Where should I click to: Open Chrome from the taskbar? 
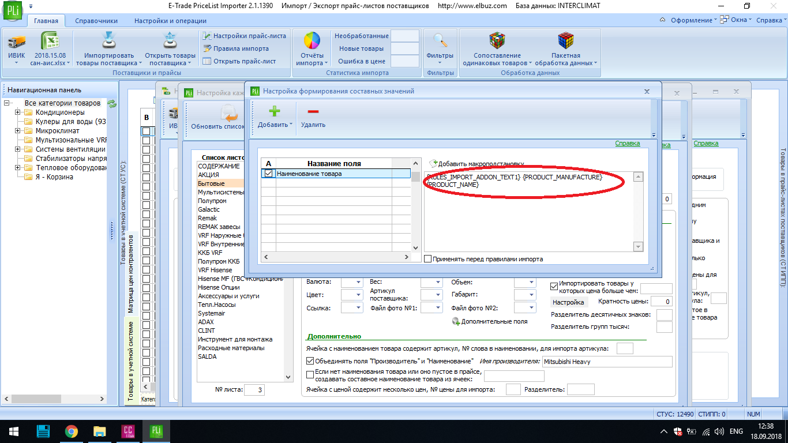coord(71,431)
